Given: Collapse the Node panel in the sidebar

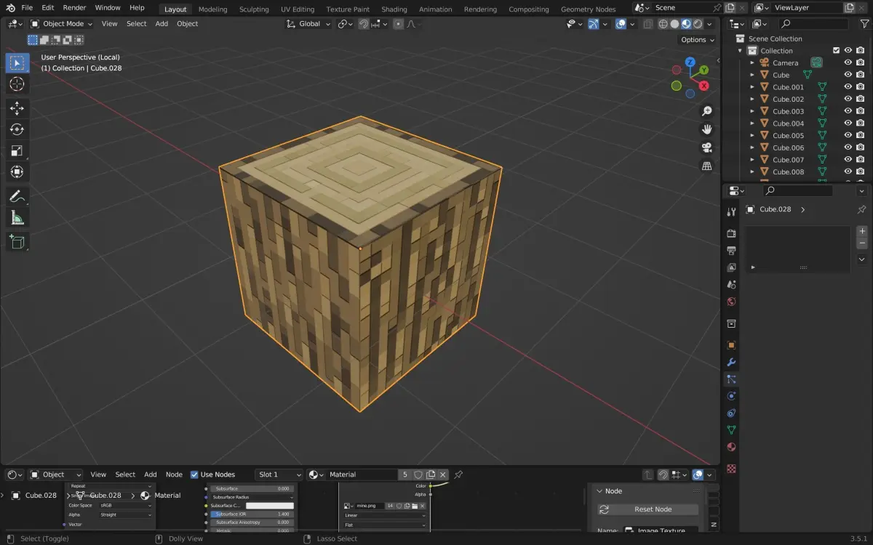Looking at the screenshot, I should click(x=598, y=491).
